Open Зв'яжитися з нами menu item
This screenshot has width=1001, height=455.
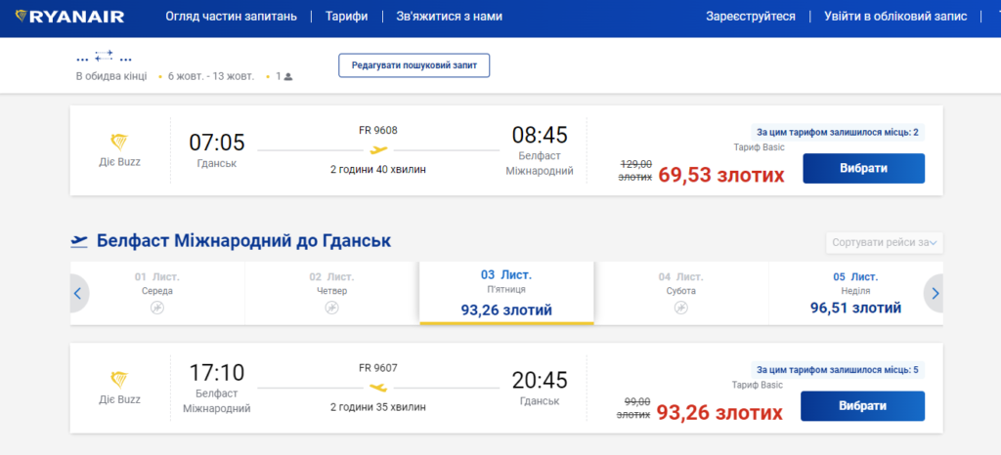click(449, 17)
